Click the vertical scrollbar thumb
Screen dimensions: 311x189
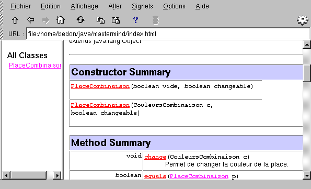click(x=307, y=73)
